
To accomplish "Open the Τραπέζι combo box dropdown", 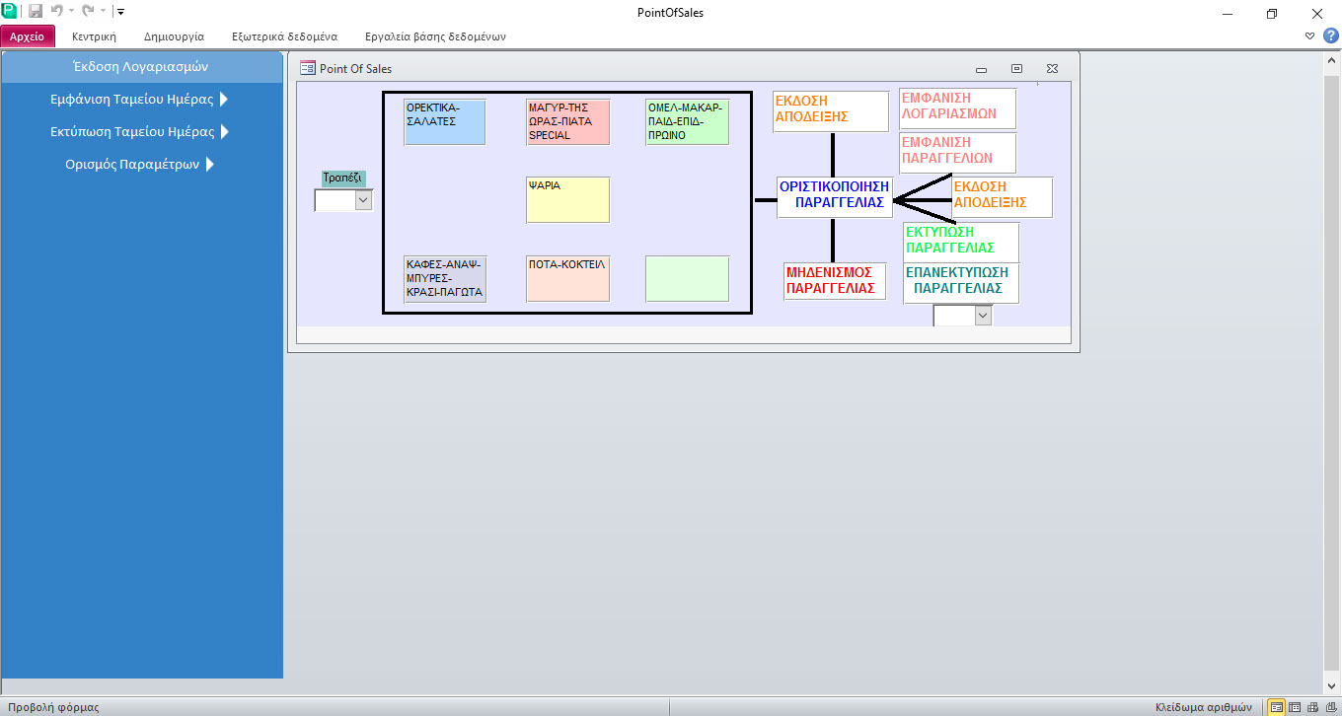I will (x=362, y=200).
